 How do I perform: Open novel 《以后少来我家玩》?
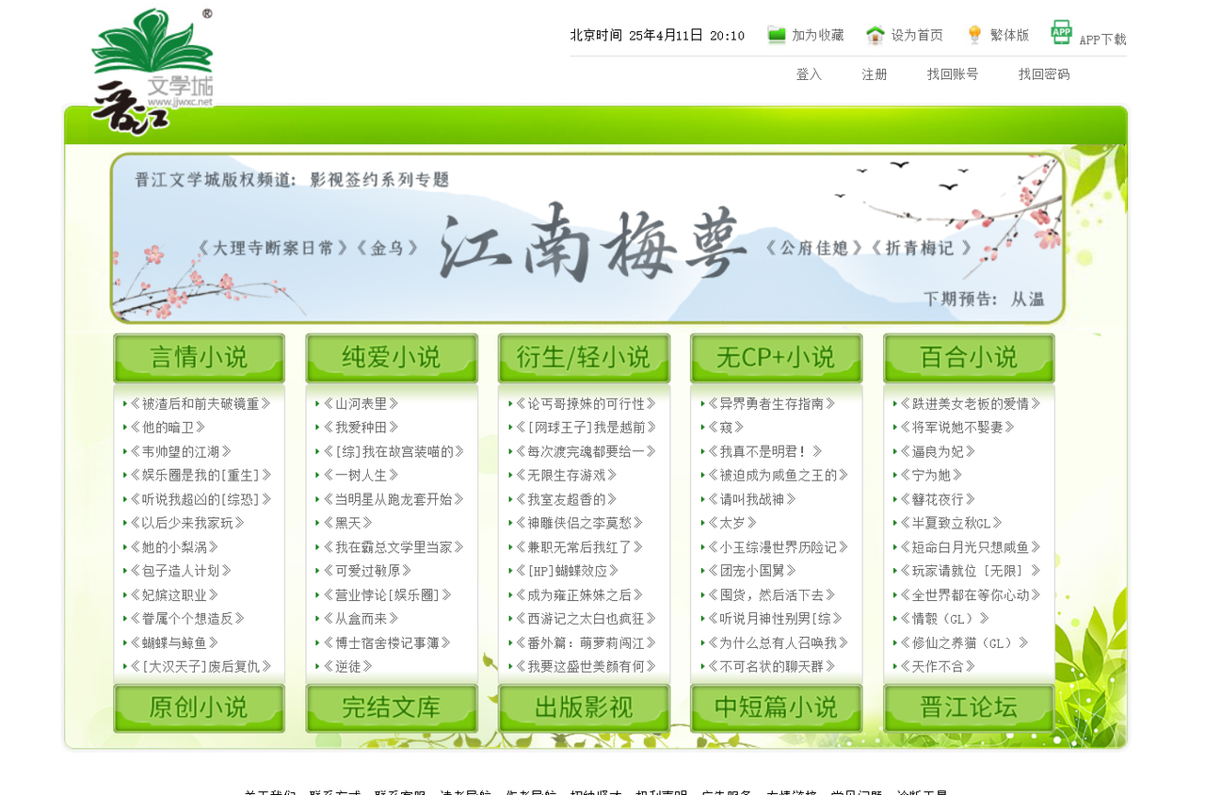(187, 523)
